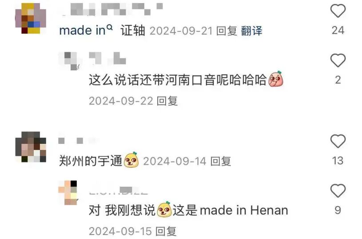Reply to the 2024-09-14 comment
362x239 pixels.
[x=221, y=161]
